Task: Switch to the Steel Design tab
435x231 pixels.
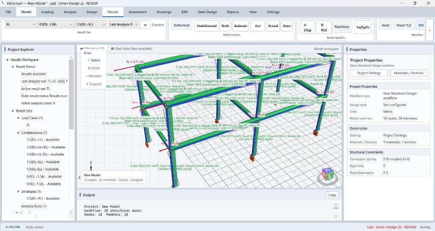Action: (x=207, y=12)
